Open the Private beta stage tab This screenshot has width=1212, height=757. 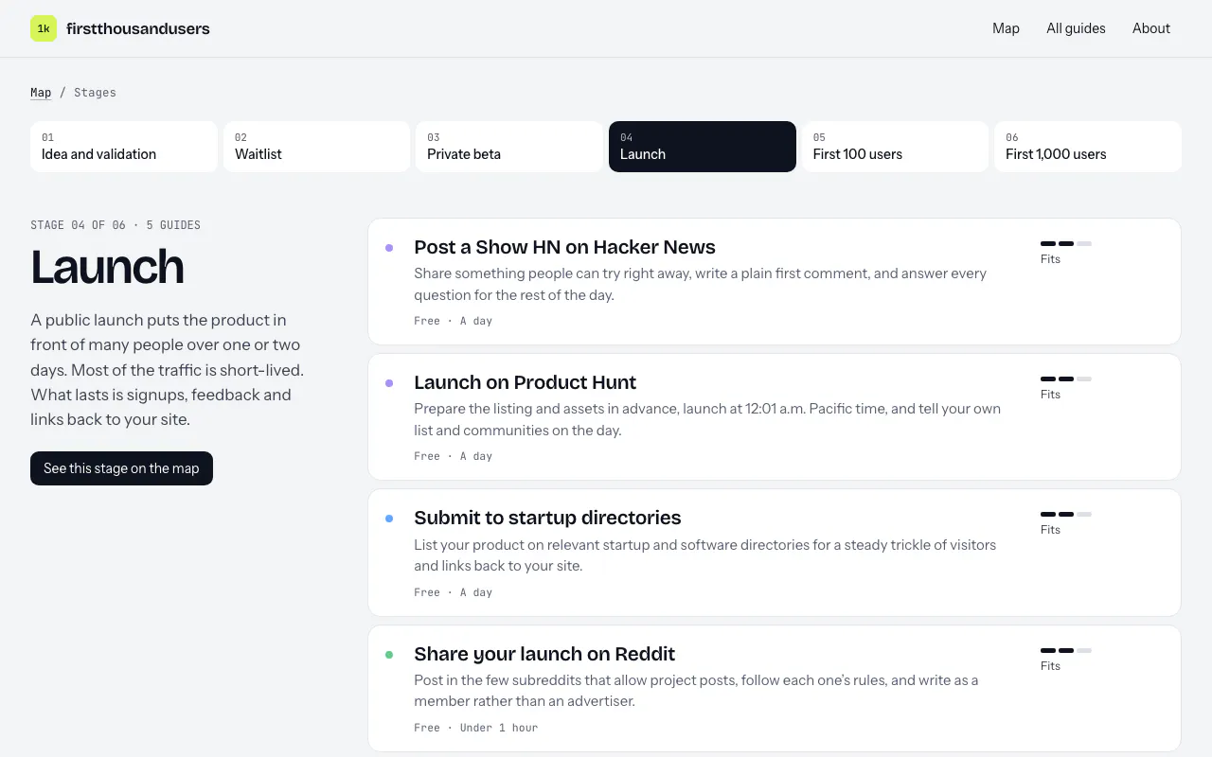coord(509,147)
